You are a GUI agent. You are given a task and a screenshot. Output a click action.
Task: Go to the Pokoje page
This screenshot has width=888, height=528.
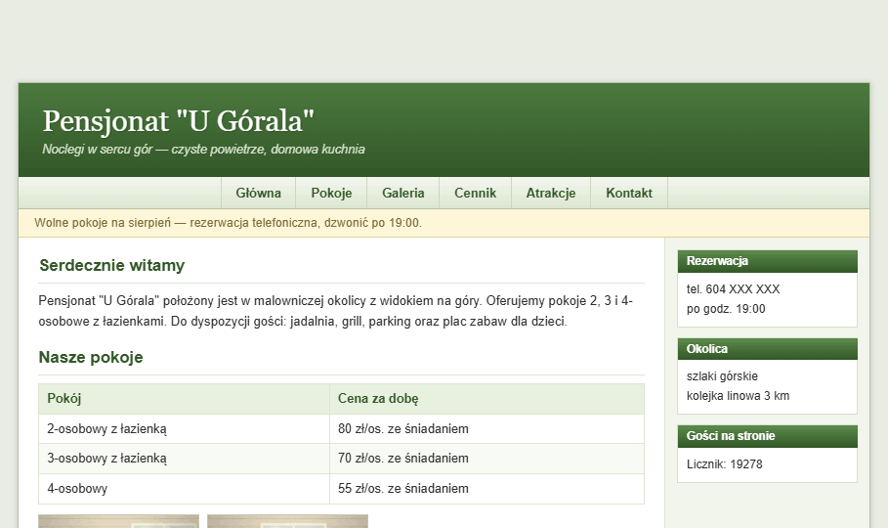click(331, 193)
